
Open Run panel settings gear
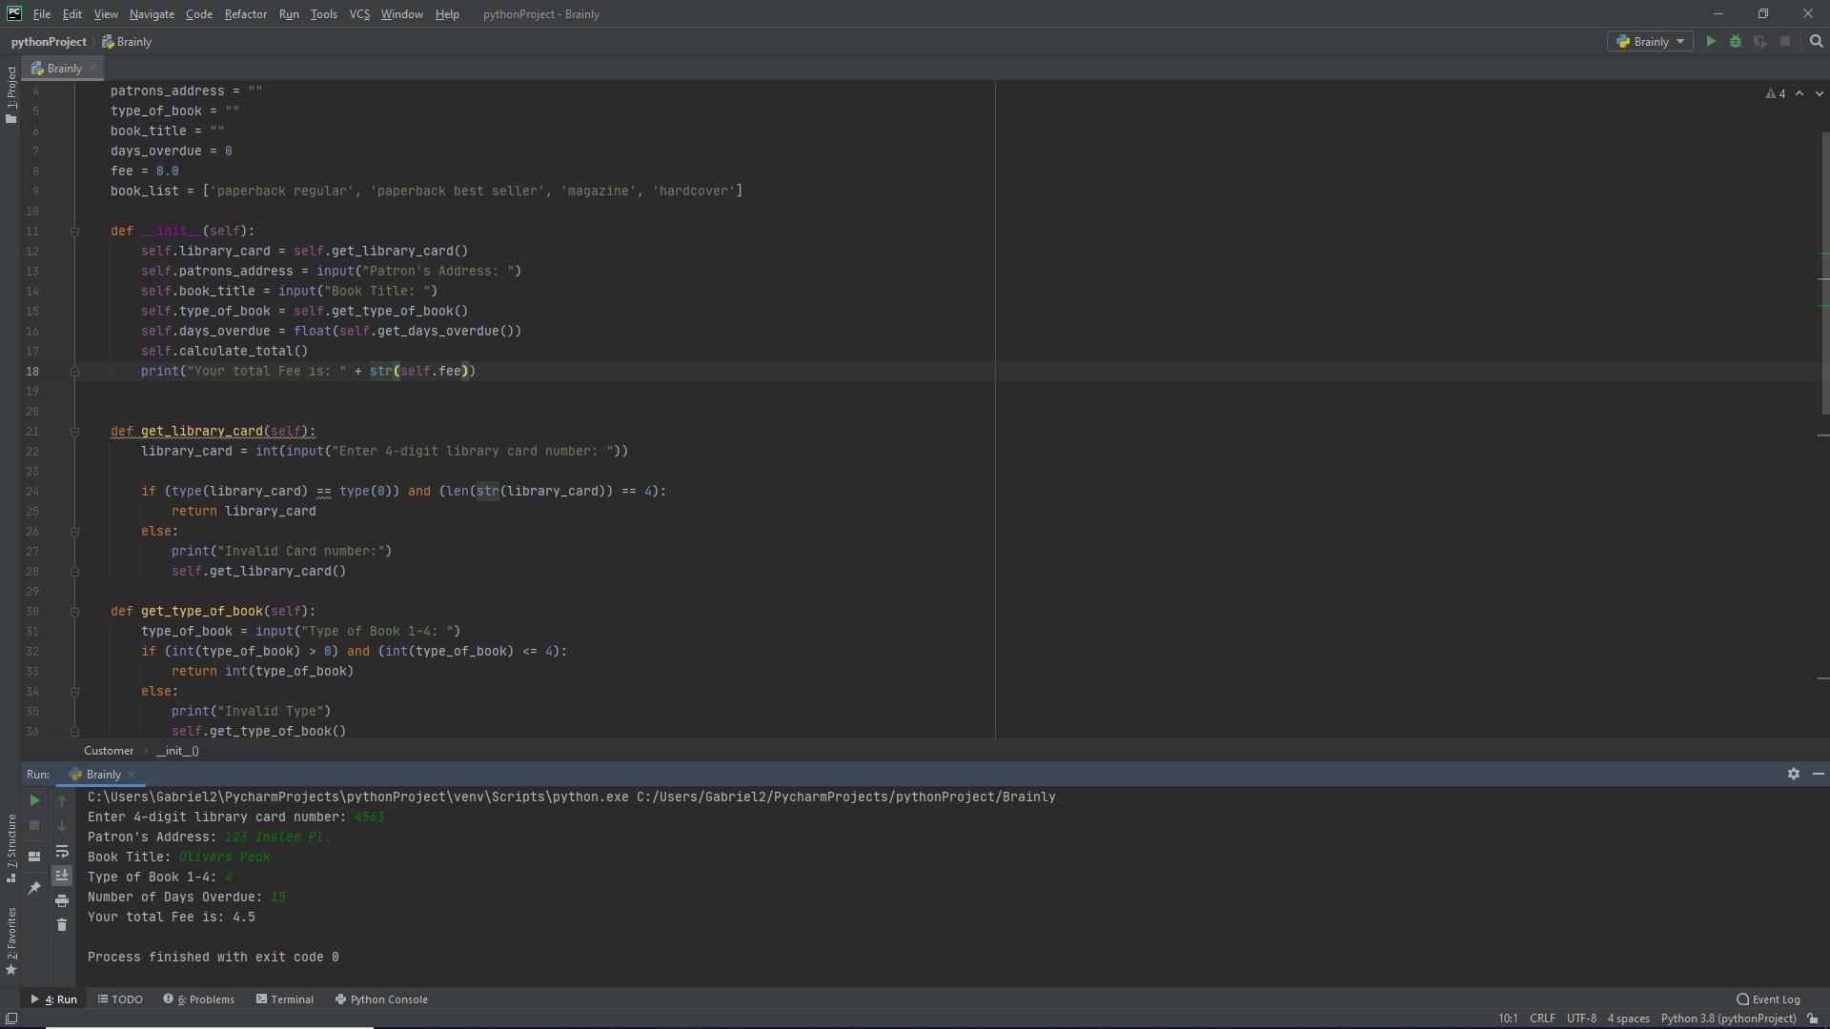1793,775
